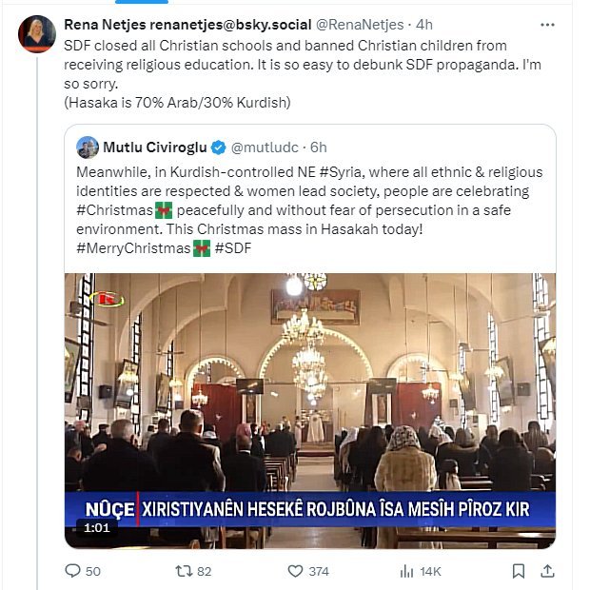Click the reply comment icon
The height and width of the screenshot is (590, 590).
click(73, 570)
